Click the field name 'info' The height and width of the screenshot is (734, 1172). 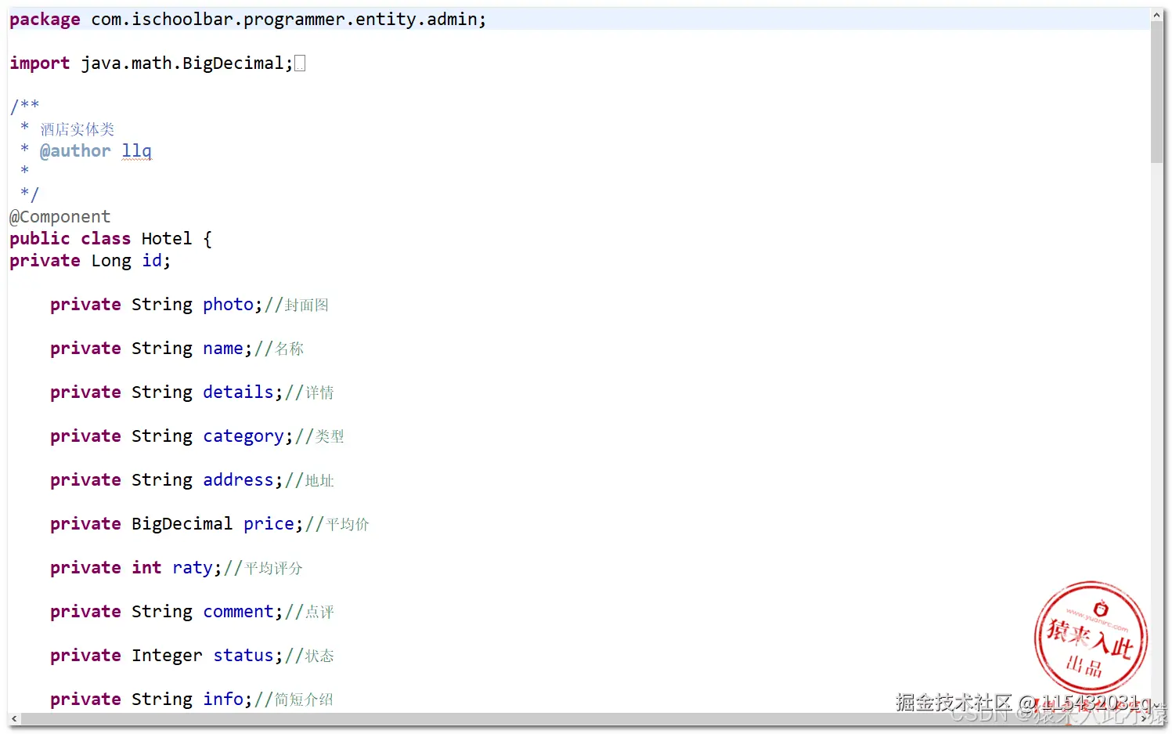tap(223, 700)
